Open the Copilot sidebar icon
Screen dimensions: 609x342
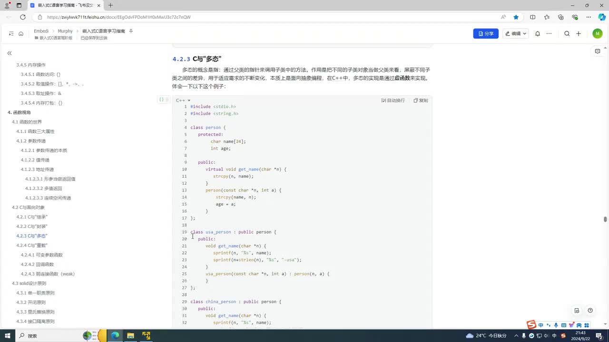(602, 17)
